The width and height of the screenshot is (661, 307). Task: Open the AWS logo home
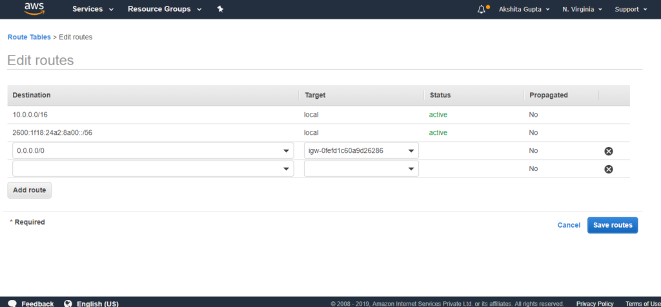pos(34,9)
